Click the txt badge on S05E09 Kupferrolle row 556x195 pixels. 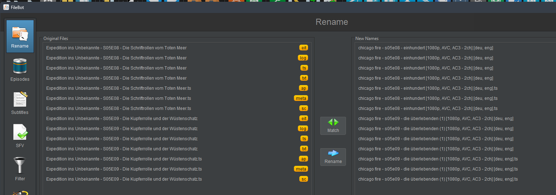click(x=304, y=149)
